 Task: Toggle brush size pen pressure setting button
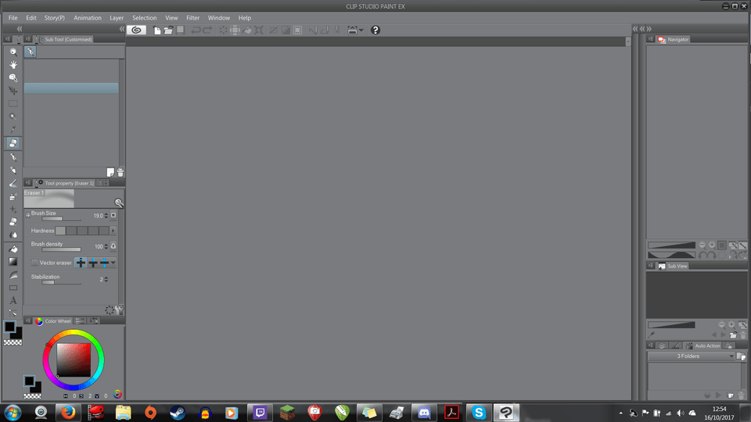click(113, 216)
